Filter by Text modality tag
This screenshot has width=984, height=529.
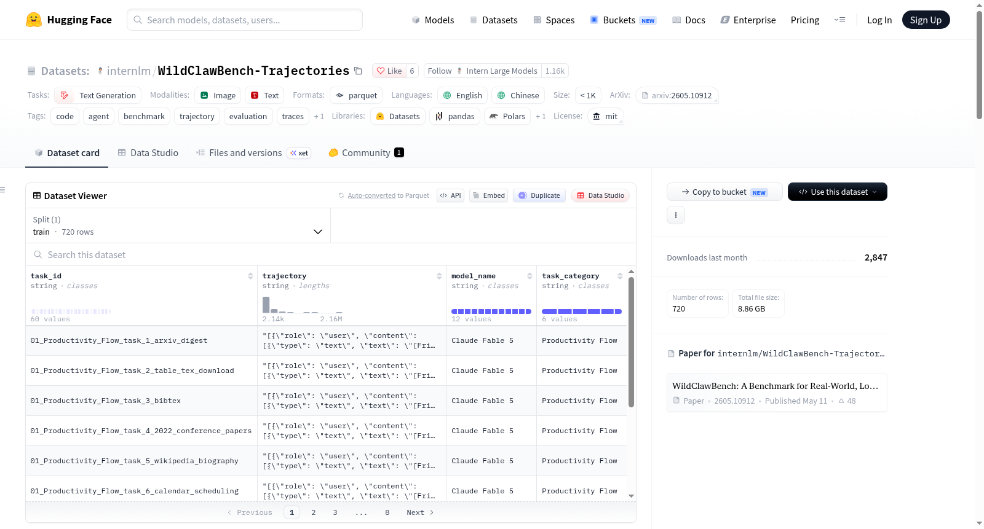point(264,95)
